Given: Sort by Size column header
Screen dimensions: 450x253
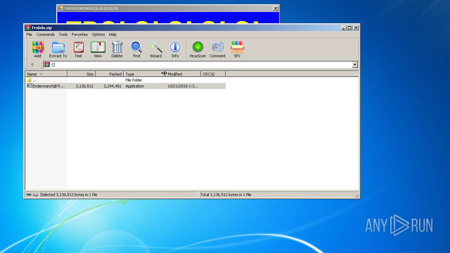Looking at the screenshot, I should click(81, 74).
